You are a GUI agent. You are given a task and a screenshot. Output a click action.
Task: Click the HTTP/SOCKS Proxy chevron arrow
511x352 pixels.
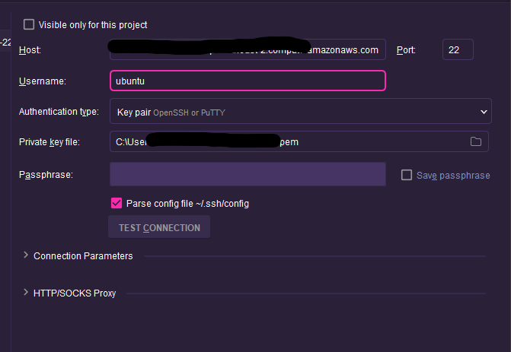(26, 293)
